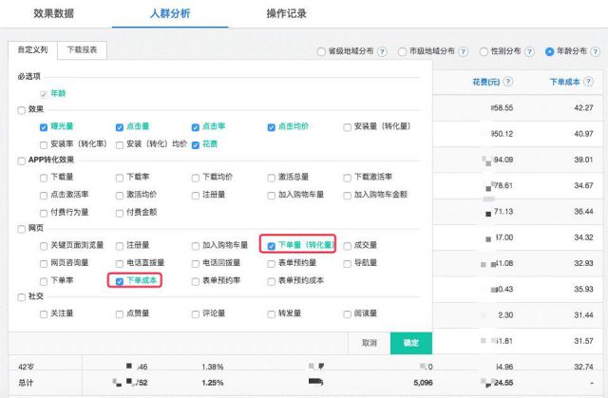Click help icon beside 花费(元) column header
Viewport: 608px width, 398px height.
pos(508,83)
